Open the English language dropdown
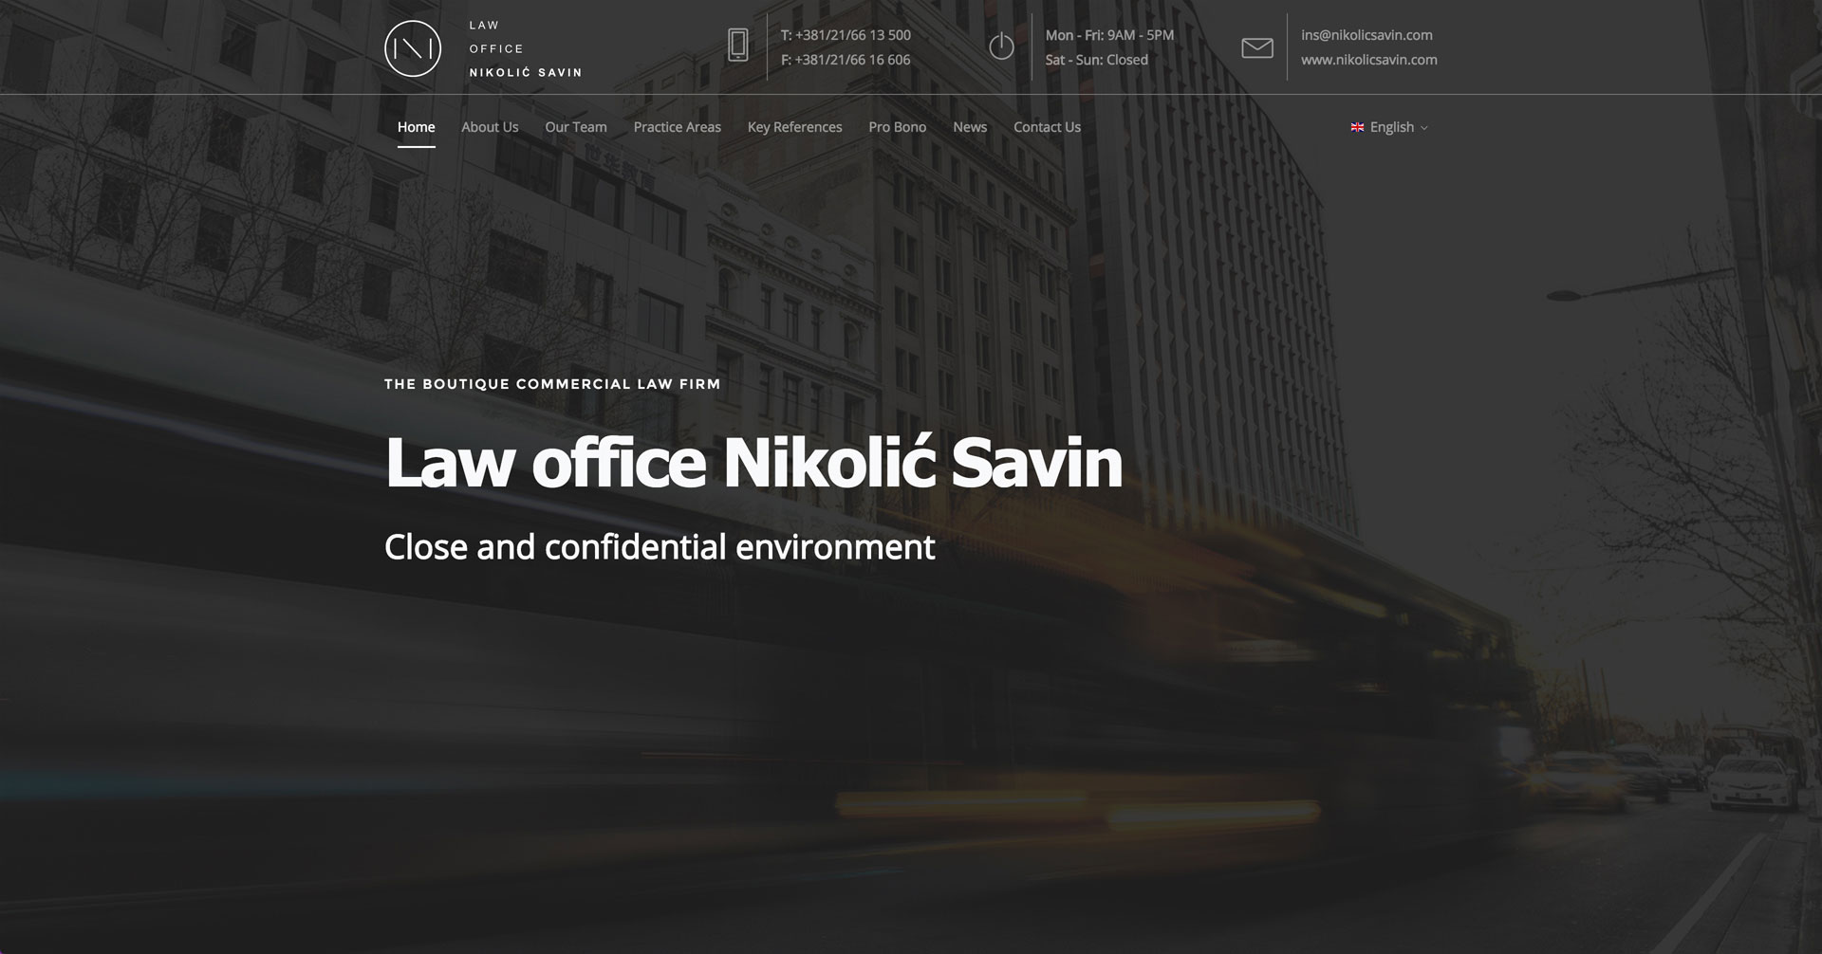The image size is (1822, 954). point(1389,127)
